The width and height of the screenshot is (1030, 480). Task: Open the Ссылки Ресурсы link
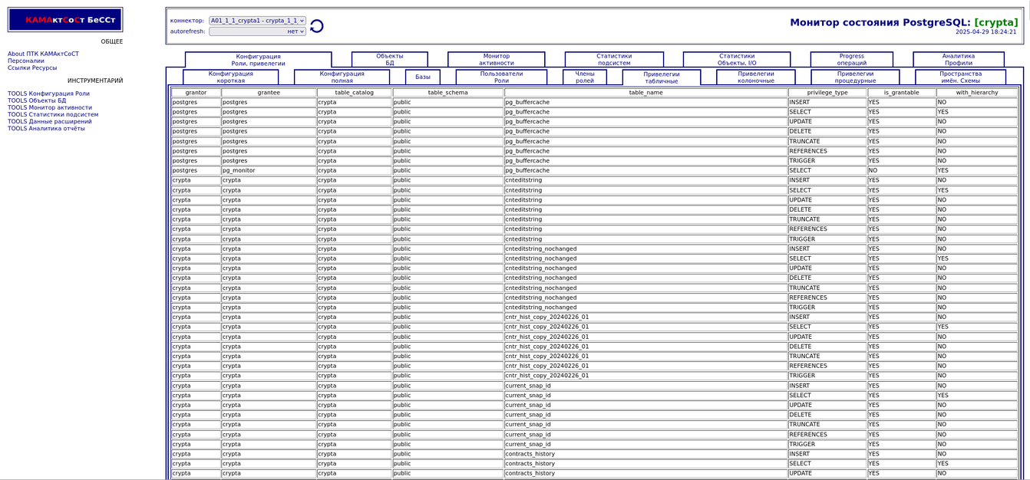pos(32,67)
